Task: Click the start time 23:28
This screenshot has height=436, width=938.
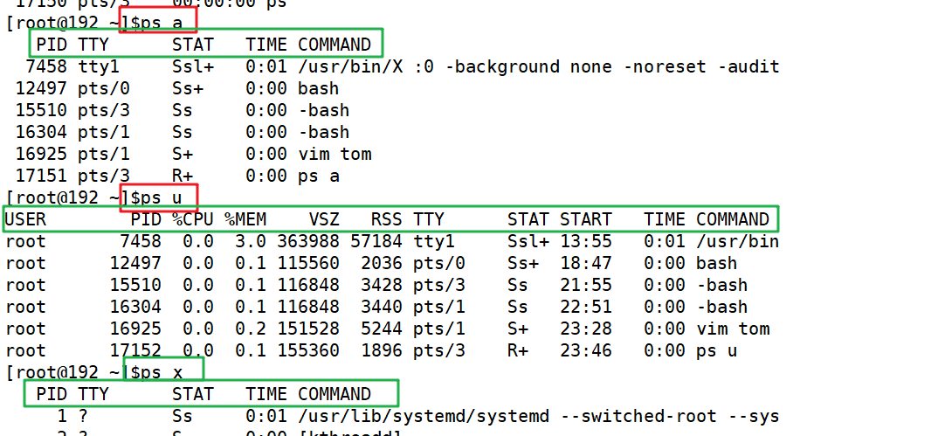Action: coord(586,329)
